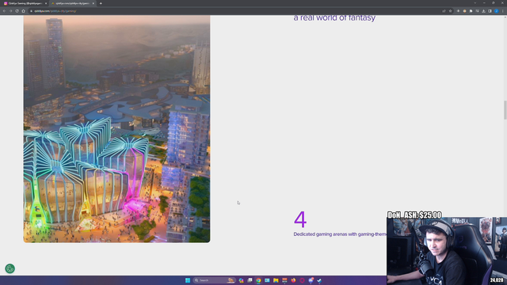Bookmark this page with the star
The height and width of the screenshot is (285, 507).
450,11
